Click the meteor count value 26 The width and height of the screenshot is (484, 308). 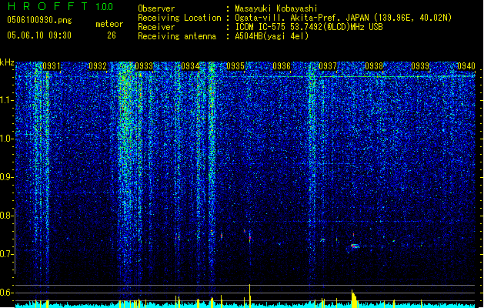(x=112, y=35)
